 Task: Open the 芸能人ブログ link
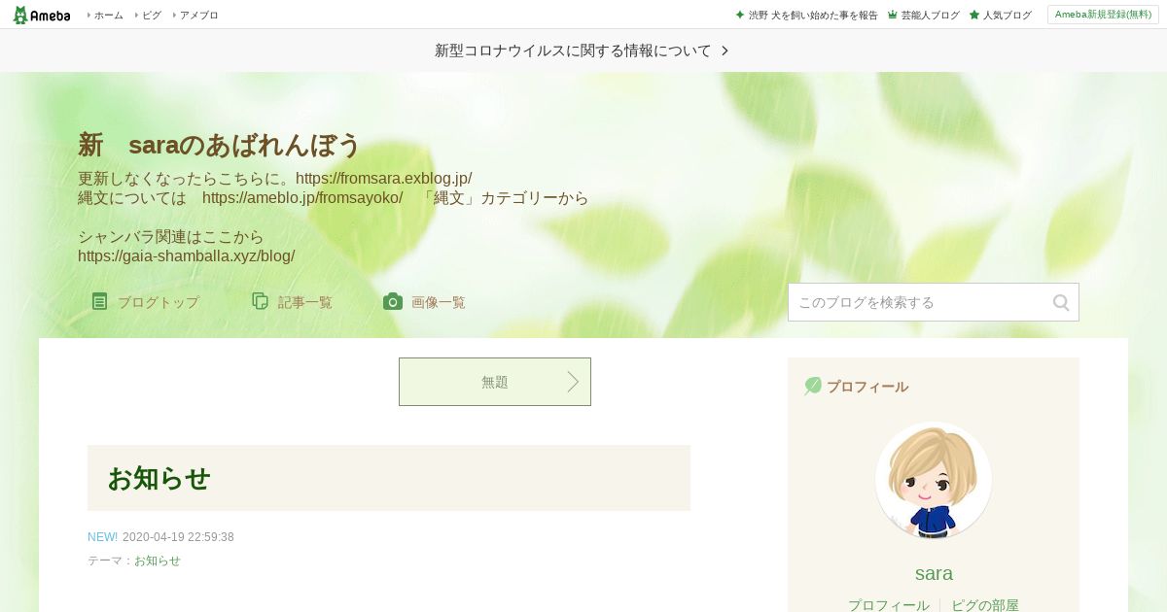[930, 16]
